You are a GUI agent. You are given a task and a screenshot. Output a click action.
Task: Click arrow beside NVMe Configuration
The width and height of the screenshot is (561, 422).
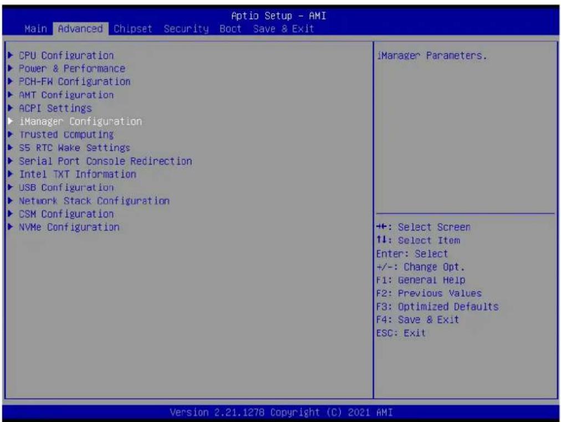[11, 227]
